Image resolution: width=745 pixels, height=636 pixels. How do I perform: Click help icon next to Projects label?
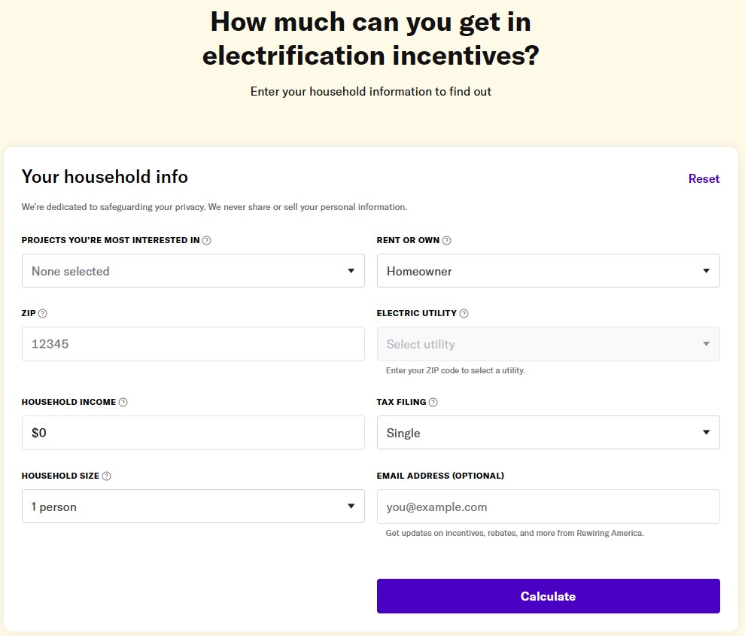207,241
